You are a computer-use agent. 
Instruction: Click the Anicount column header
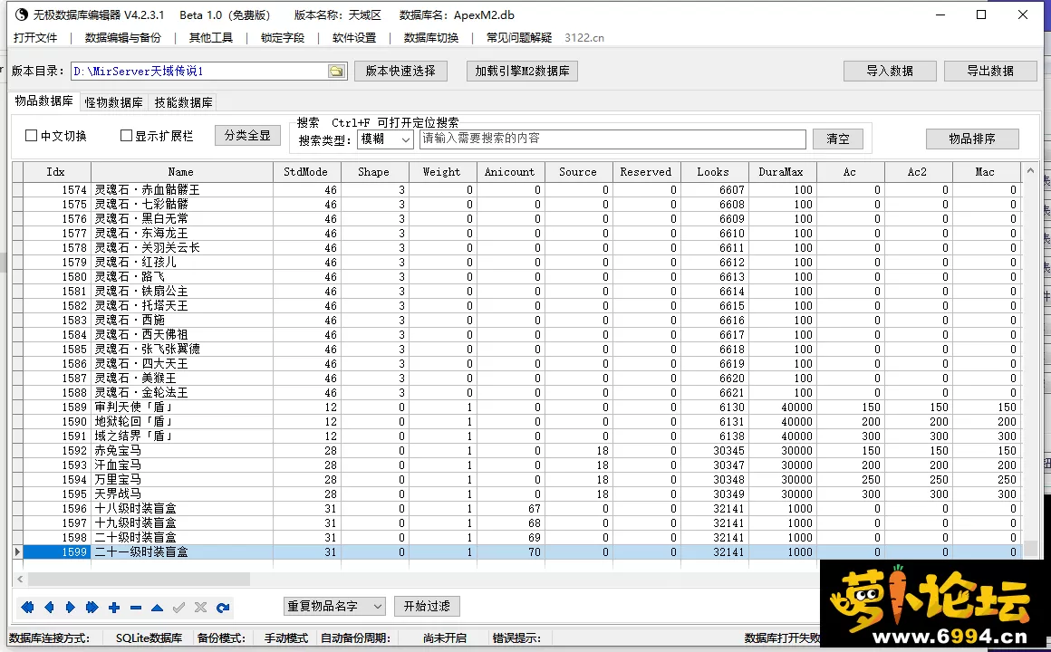(x=510, y=172)
